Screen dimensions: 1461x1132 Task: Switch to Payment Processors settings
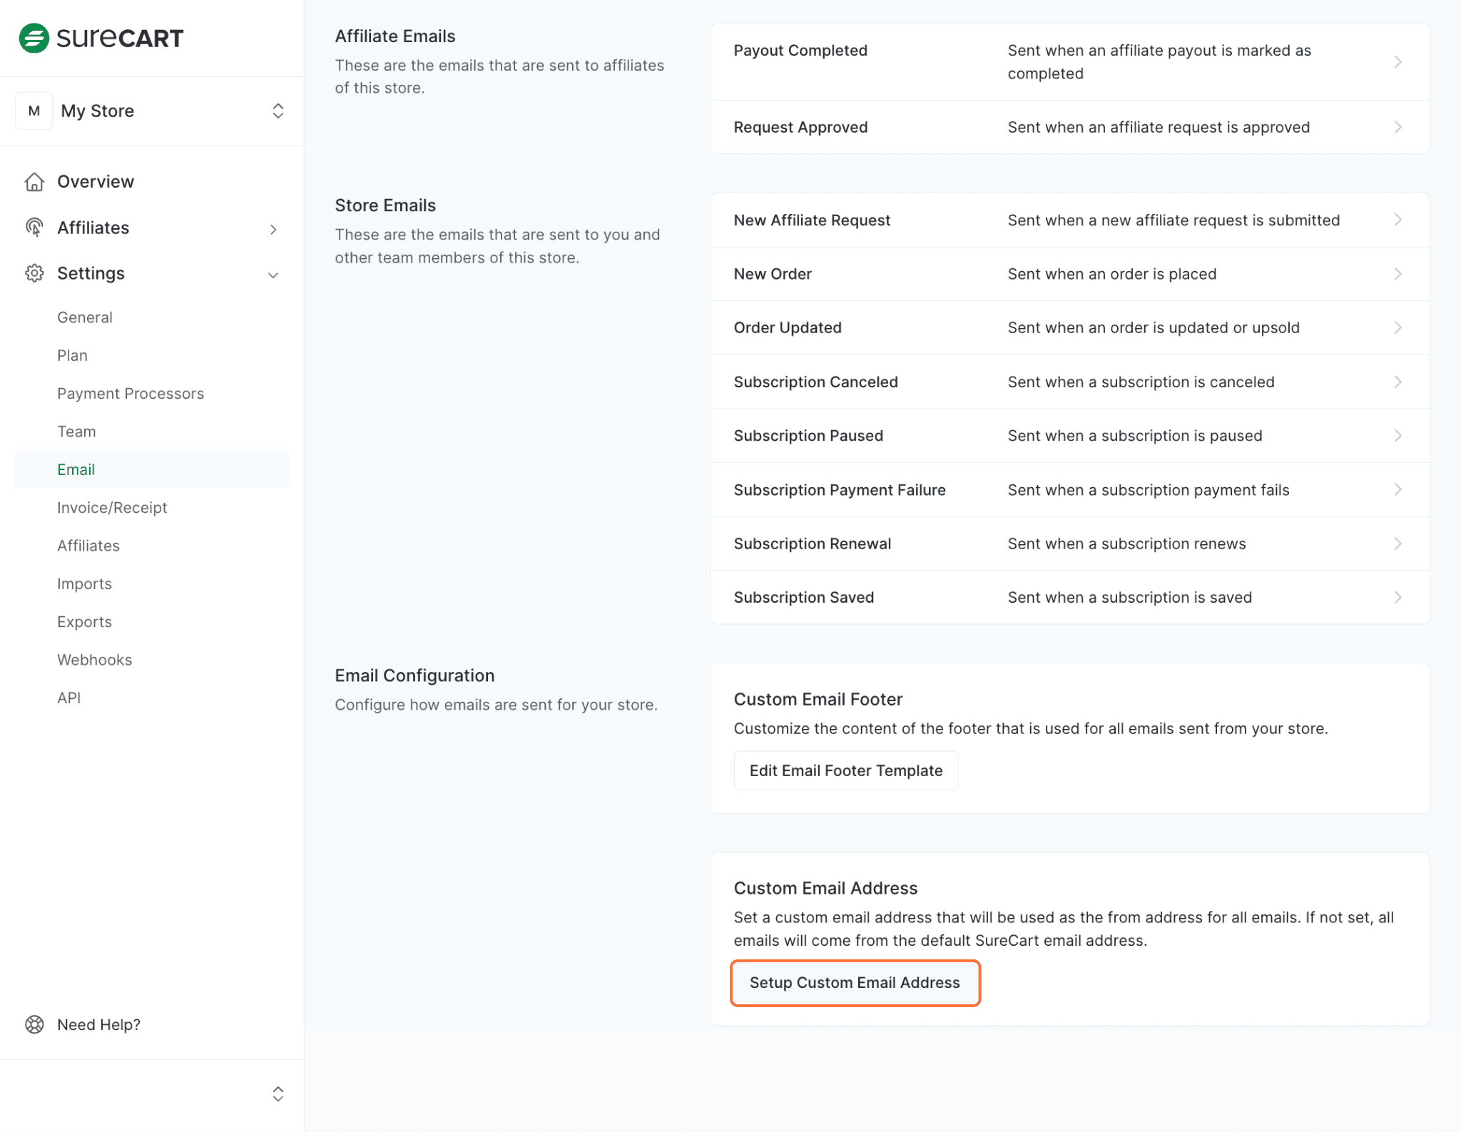(131, 393)
